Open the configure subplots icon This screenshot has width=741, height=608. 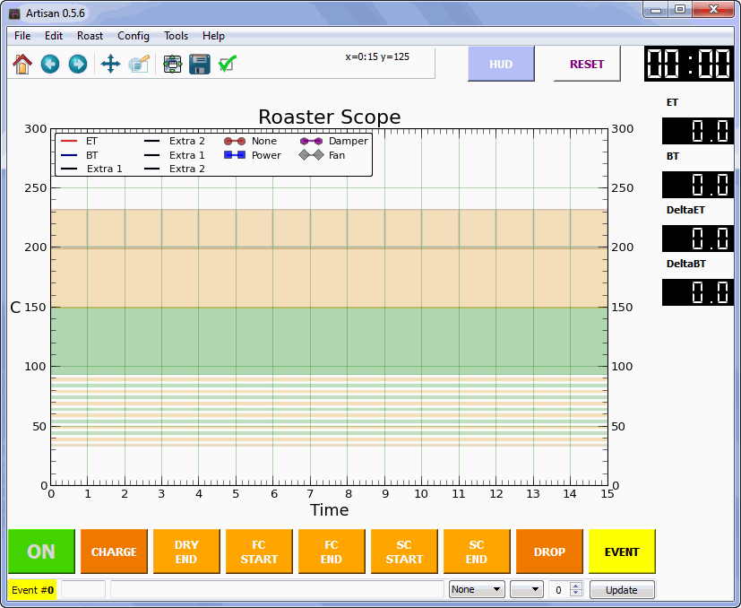pos(173,64)
